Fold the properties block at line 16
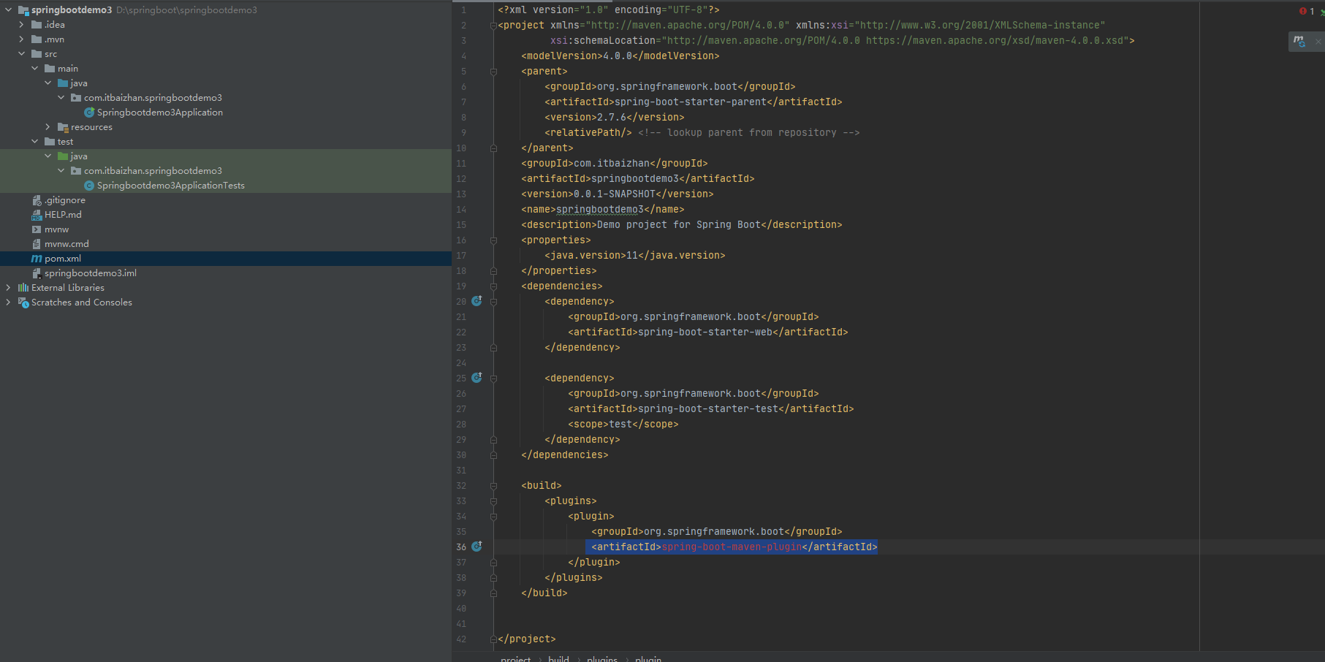The width and height of the screenshot is (1325, 662). pos(493,240)
